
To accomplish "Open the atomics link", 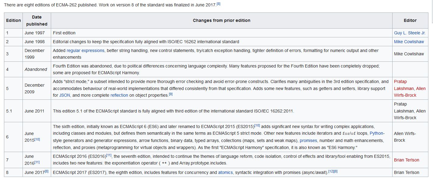I will pos(225,172).
